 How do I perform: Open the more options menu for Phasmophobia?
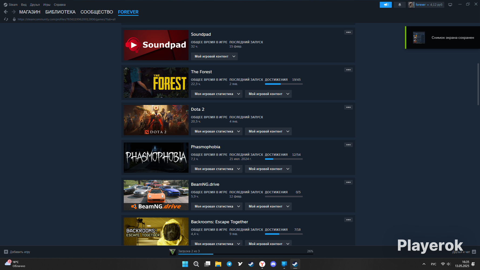(x=349, y=145)
